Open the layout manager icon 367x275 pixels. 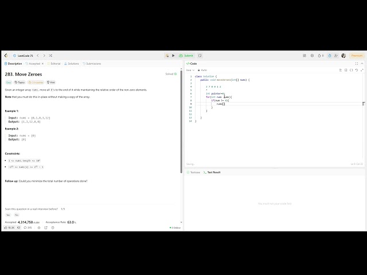(x=304, y=56)
